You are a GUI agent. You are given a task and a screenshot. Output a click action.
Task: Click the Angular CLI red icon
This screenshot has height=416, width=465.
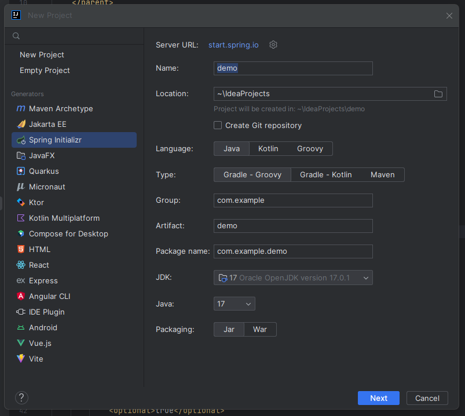coord(21,296)
